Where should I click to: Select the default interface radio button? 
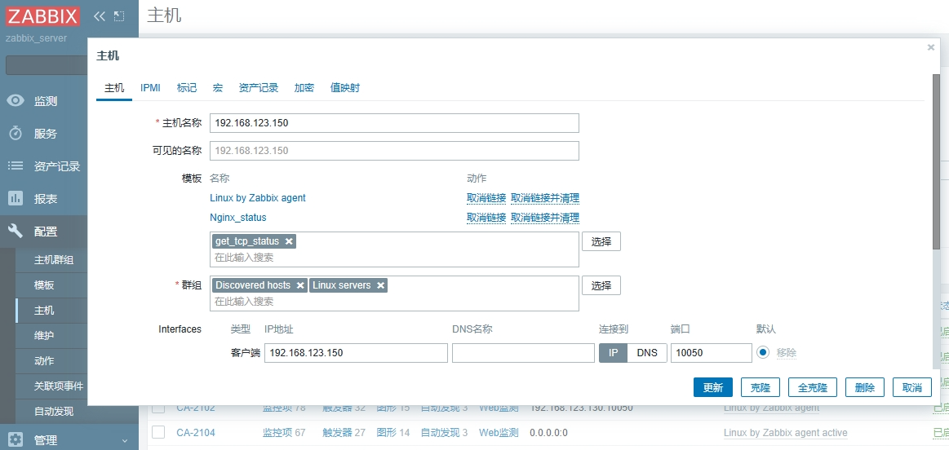763,352
